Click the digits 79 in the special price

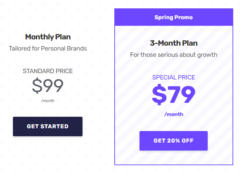pos(181,94)
